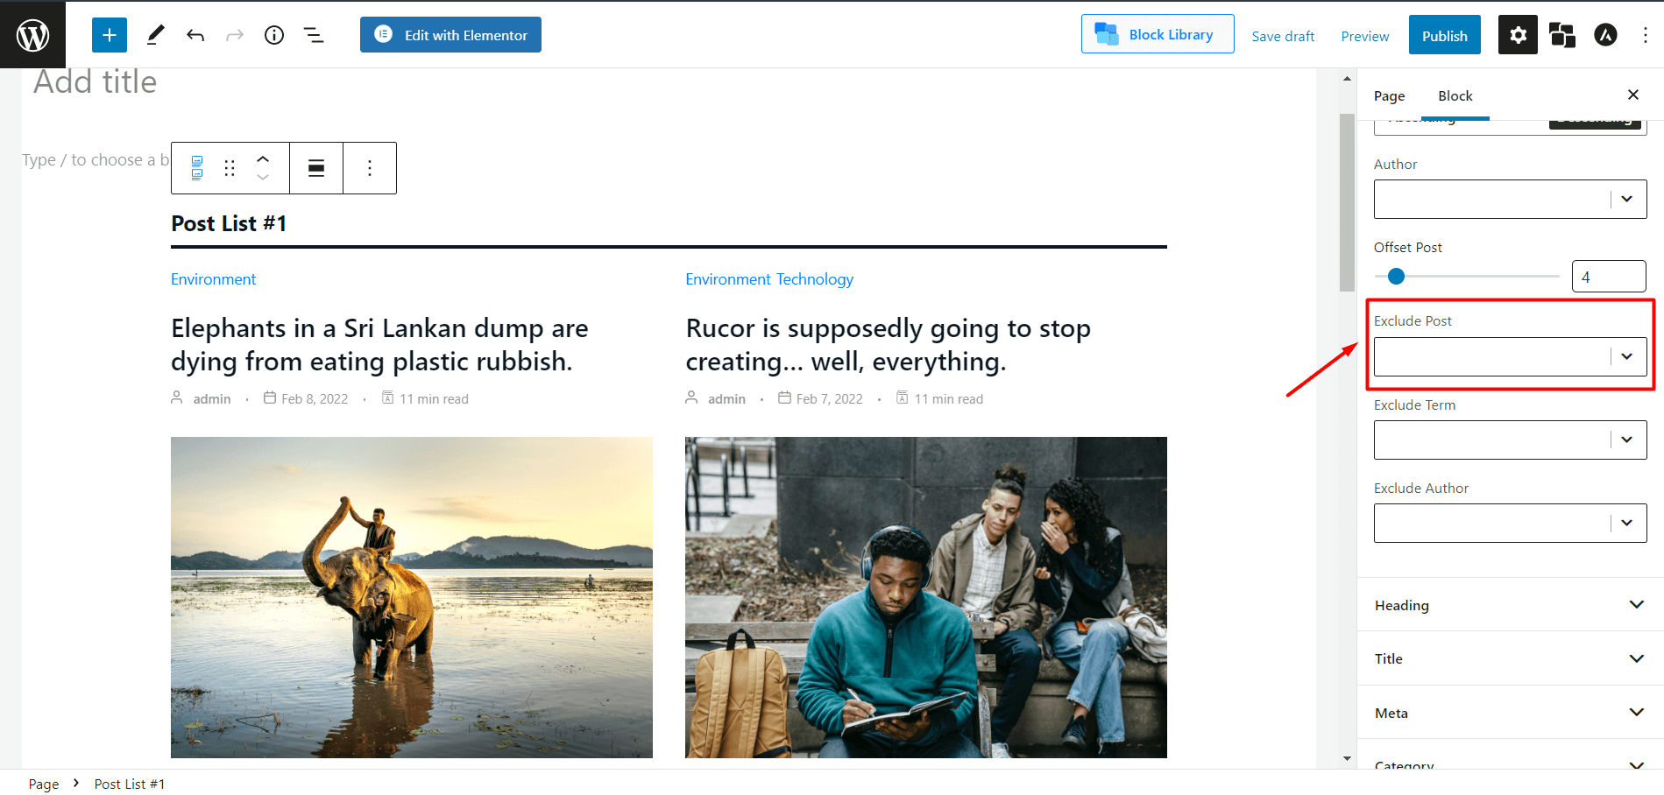The image size is (1664, 795).
Task: Click Edit with Elementor button
Action: (x=450, y=35)
